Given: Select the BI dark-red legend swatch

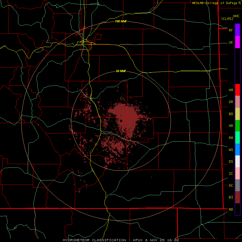Looking at the screenshot, I should [237, 197].
